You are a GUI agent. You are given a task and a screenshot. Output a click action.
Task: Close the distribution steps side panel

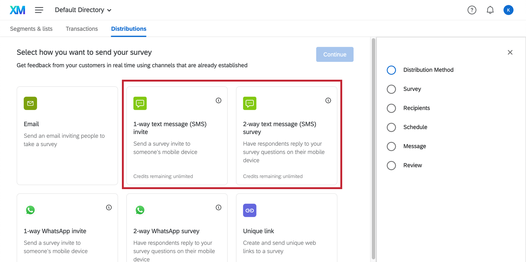click(510, 53)
